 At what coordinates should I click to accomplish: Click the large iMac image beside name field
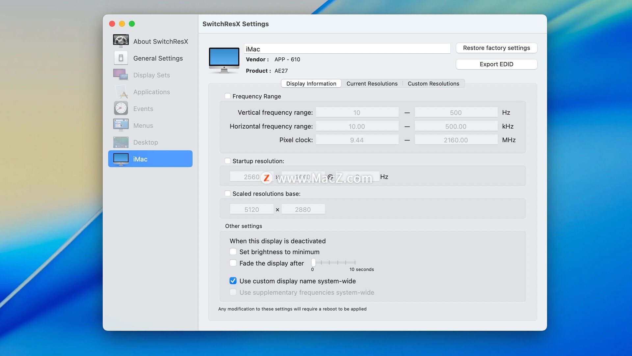pyautogui.click(x=224, y=60)
